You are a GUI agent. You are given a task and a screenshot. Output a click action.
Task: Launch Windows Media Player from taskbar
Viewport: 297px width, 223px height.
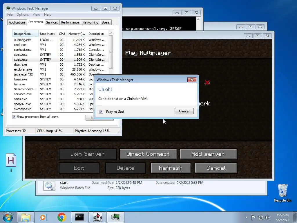(x=44, y=217)
